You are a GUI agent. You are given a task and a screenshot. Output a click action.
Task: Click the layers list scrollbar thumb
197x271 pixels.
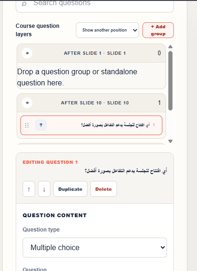(170, 81)
